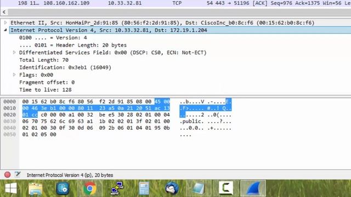This screenshot has height=197, width=351.
Task: Select the 'Total Length: 70' field
Action: pyautogui.click(x=44, y=60)
